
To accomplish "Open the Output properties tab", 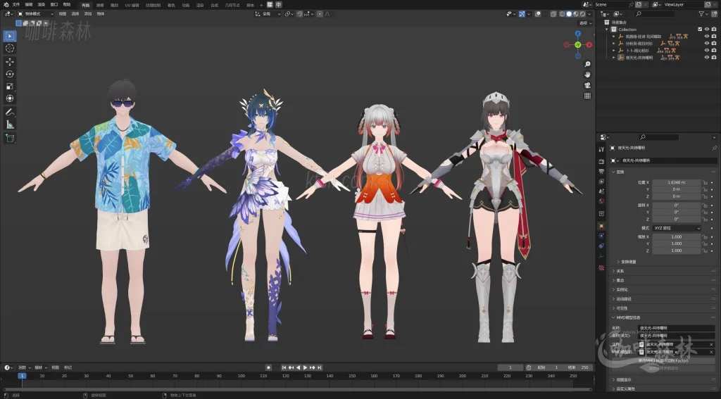I will click(x=601, y=171).
